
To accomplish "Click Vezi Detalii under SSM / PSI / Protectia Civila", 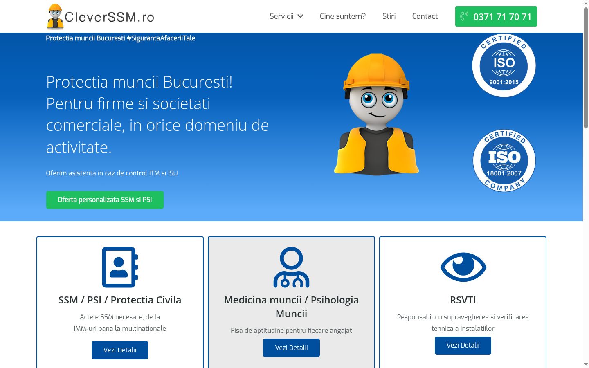I will pyautogui.click(x=120, y=350).
